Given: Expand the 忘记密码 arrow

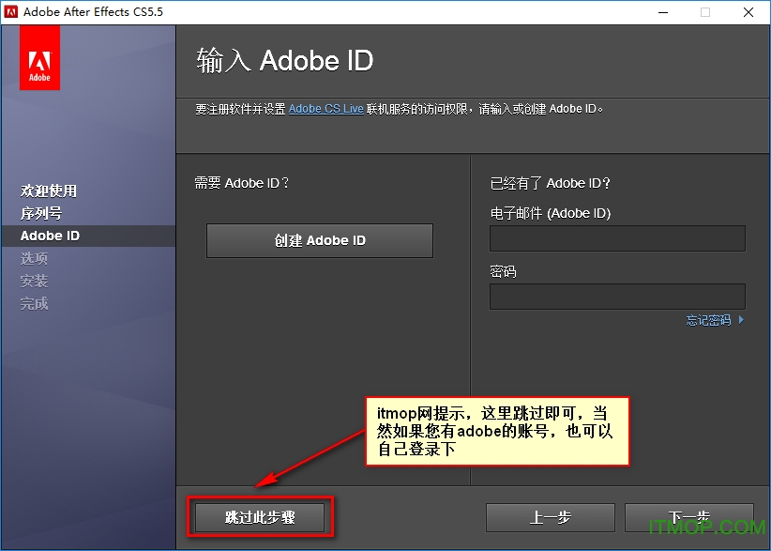Looking at the screenshot, I should coord(743,319).
